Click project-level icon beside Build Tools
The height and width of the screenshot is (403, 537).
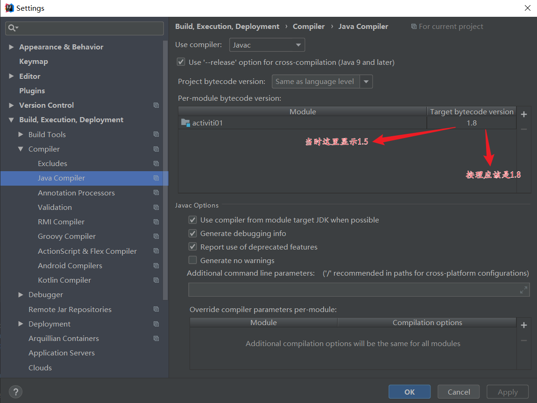pyautogui.click(x=156, y=134)
